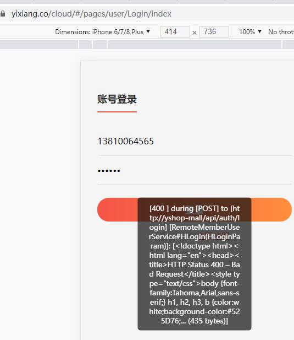Click the lock icon in address bar
Screen dimensions: 294x340
pos(3,14)
